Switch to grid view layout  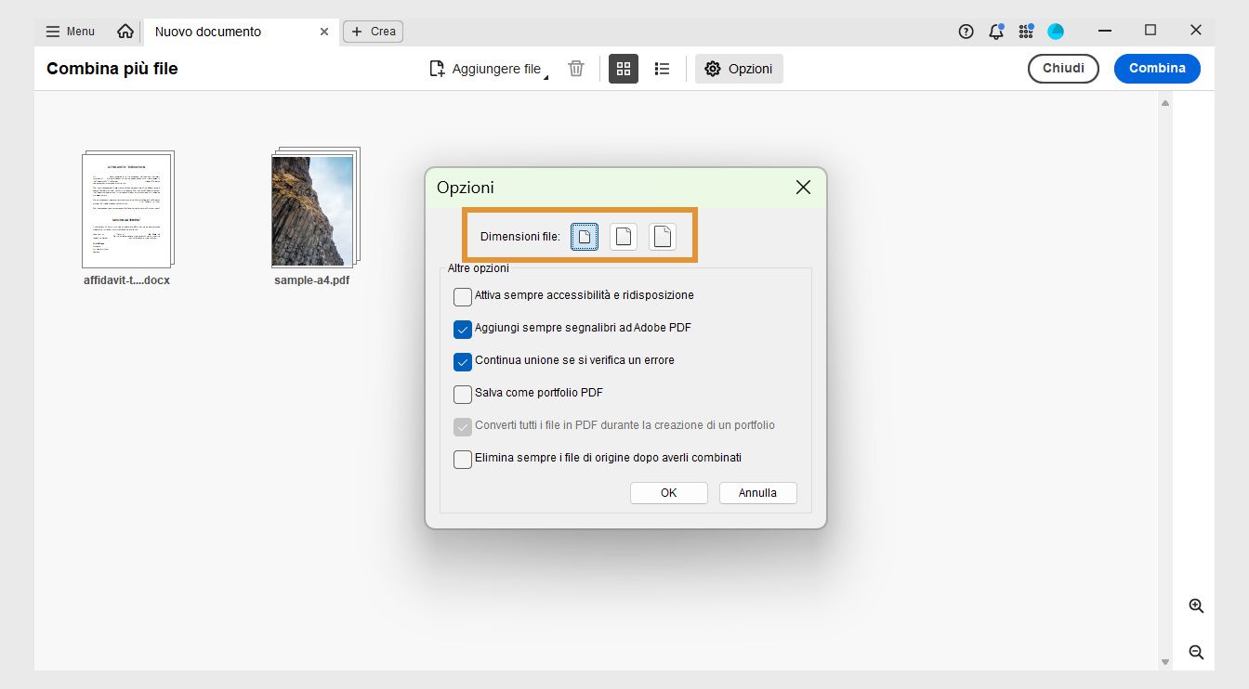623,68
